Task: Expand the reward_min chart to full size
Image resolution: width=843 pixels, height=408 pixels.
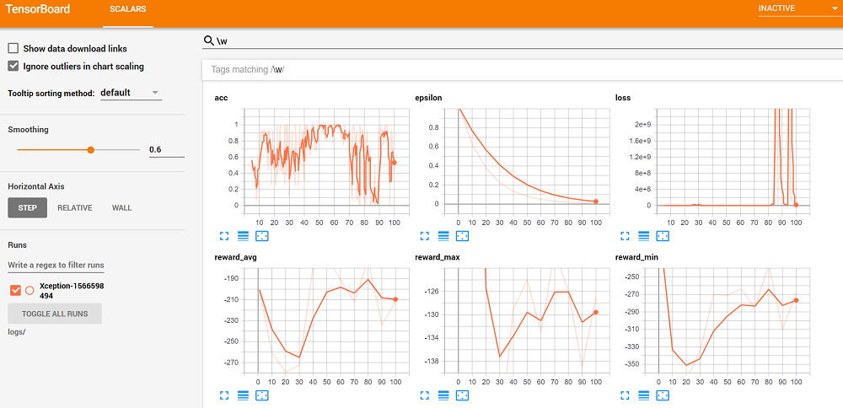Action: click(626, 394)
